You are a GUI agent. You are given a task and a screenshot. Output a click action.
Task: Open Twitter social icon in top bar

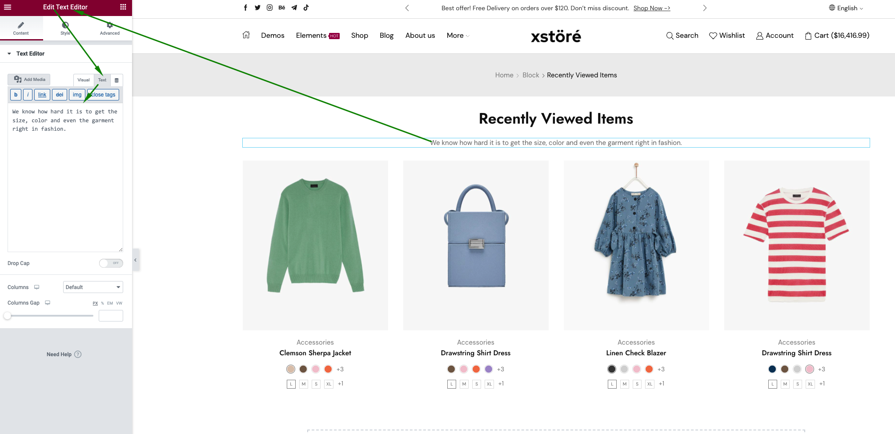pos(257,8)
